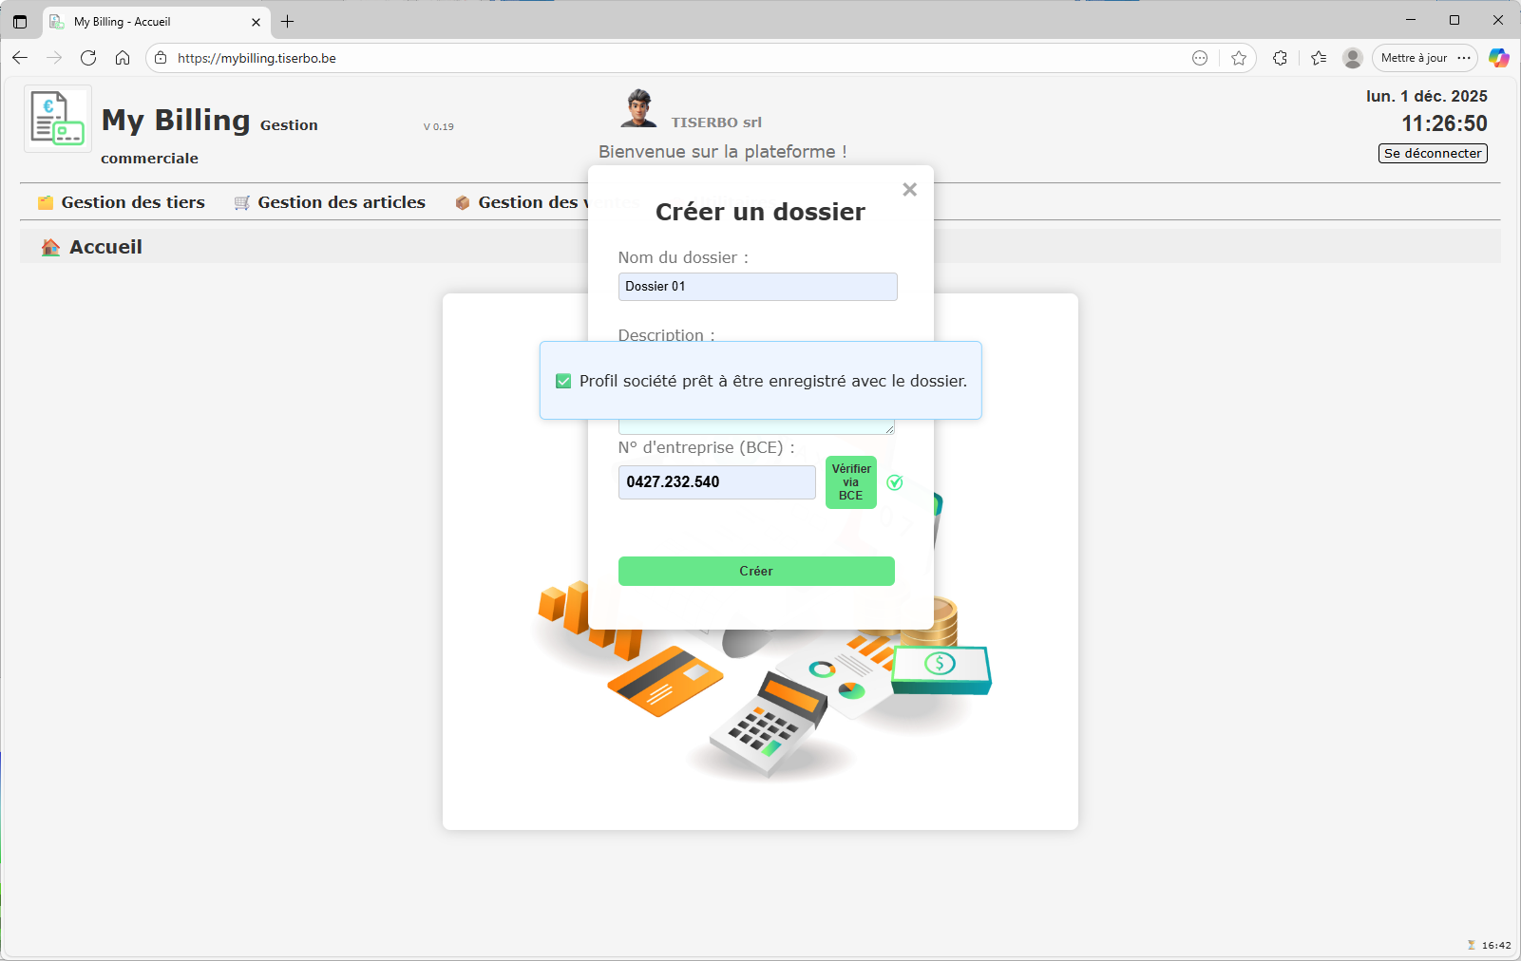Click the N° d'entreprise BCE number field
This screenshot has height=961, width=1521.
(716, 482)
